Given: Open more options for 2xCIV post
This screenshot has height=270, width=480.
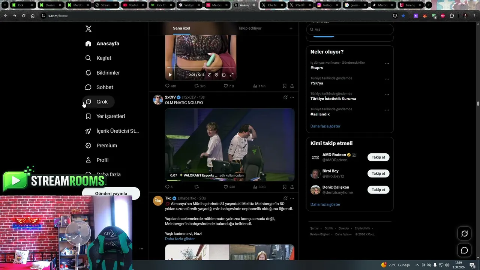Looking at the screenshot, I should pyautogui.click(x=292, y=97).
